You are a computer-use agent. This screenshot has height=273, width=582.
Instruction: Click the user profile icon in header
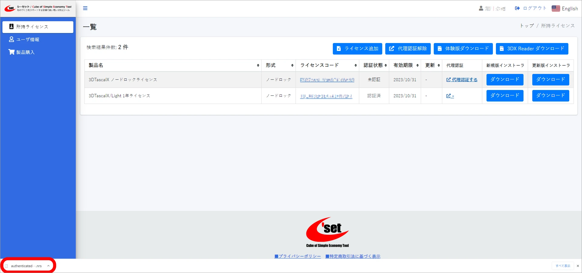coord(481,8)
